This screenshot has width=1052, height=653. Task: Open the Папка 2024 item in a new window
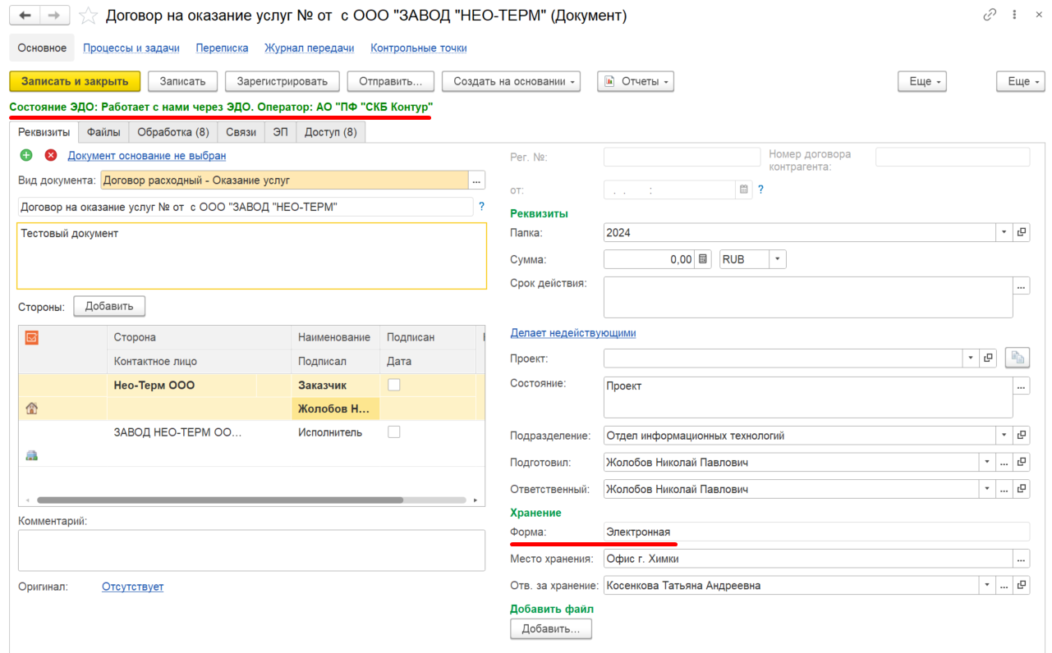click(1022, 232)
